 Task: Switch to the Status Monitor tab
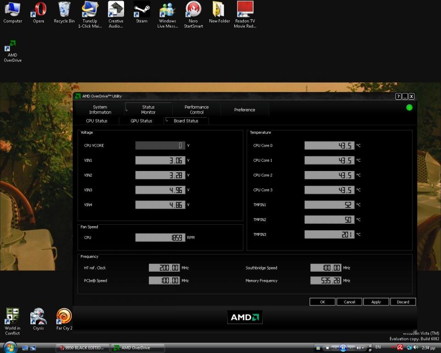coord(148,109)
